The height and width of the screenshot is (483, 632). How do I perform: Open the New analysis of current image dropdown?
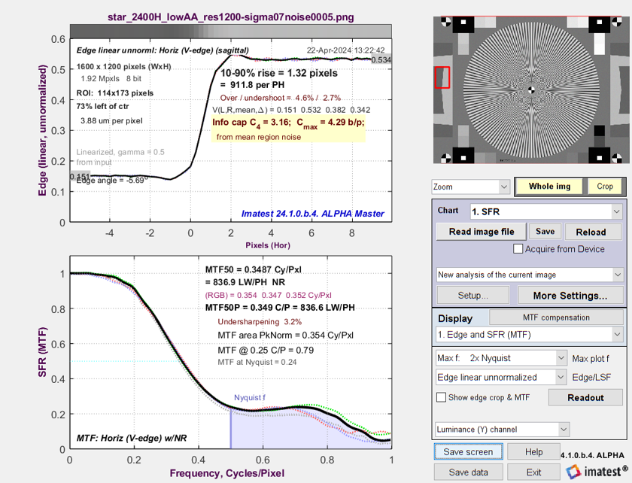click(530, 275)
